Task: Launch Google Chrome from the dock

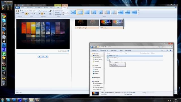Action: pos(4,16)
